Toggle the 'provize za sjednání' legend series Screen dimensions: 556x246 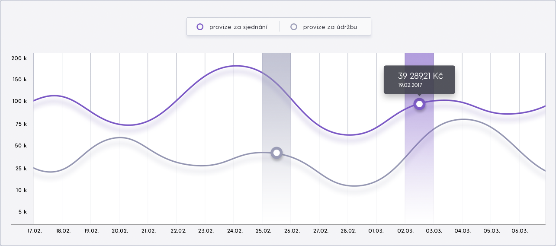[x=232, y=27]
